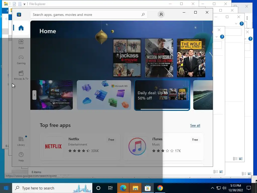Click the Netflix logo image
The height and width of the screenshot is (193, 257).
(x=53, y=147)
